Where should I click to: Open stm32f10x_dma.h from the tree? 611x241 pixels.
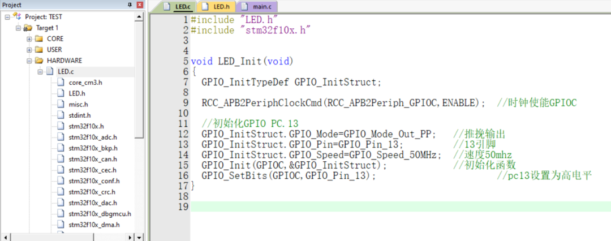point(94,225)
